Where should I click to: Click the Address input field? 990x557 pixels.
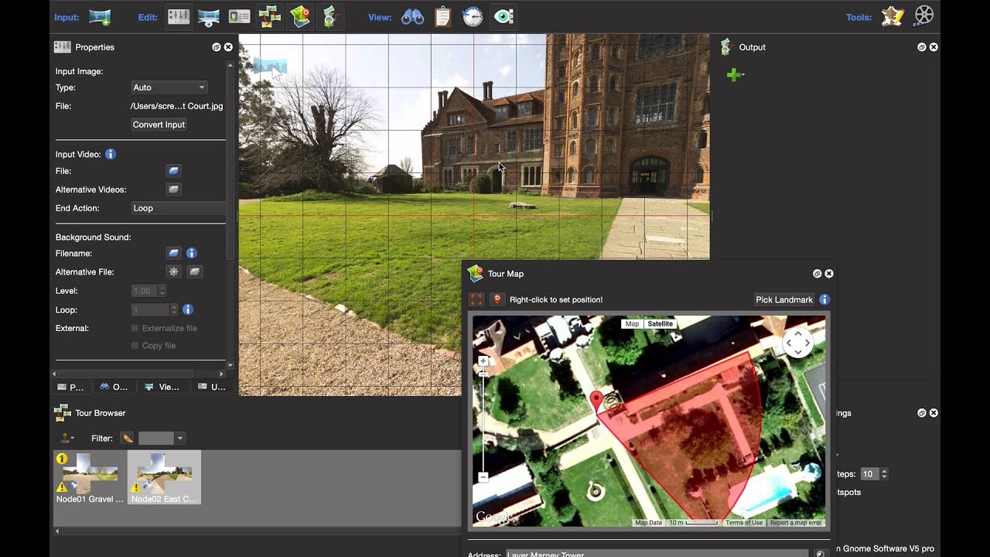pos(657,554)
